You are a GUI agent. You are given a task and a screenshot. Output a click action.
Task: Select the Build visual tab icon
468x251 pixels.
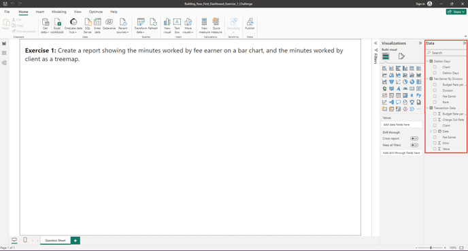coord(386,56)
